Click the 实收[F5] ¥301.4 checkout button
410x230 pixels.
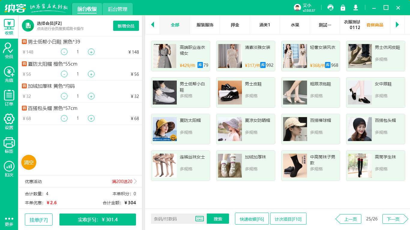tap(98, 220)
